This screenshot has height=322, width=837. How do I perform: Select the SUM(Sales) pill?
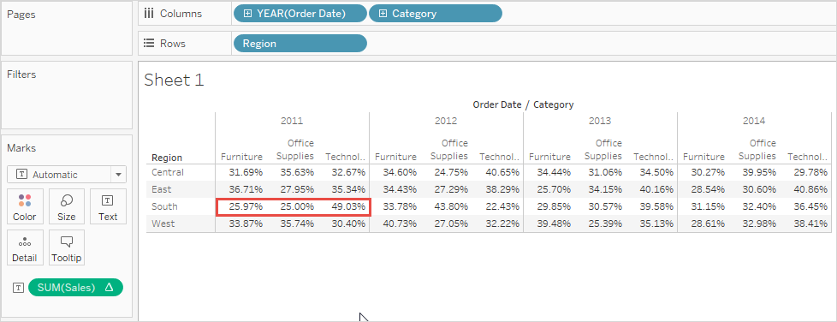click(75, 287)
